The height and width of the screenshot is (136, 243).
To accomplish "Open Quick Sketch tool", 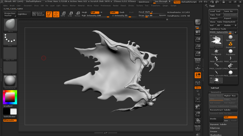I will tap(38, 14).
